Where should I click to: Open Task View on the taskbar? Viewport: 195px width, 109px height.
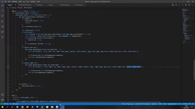click(12, 107)
